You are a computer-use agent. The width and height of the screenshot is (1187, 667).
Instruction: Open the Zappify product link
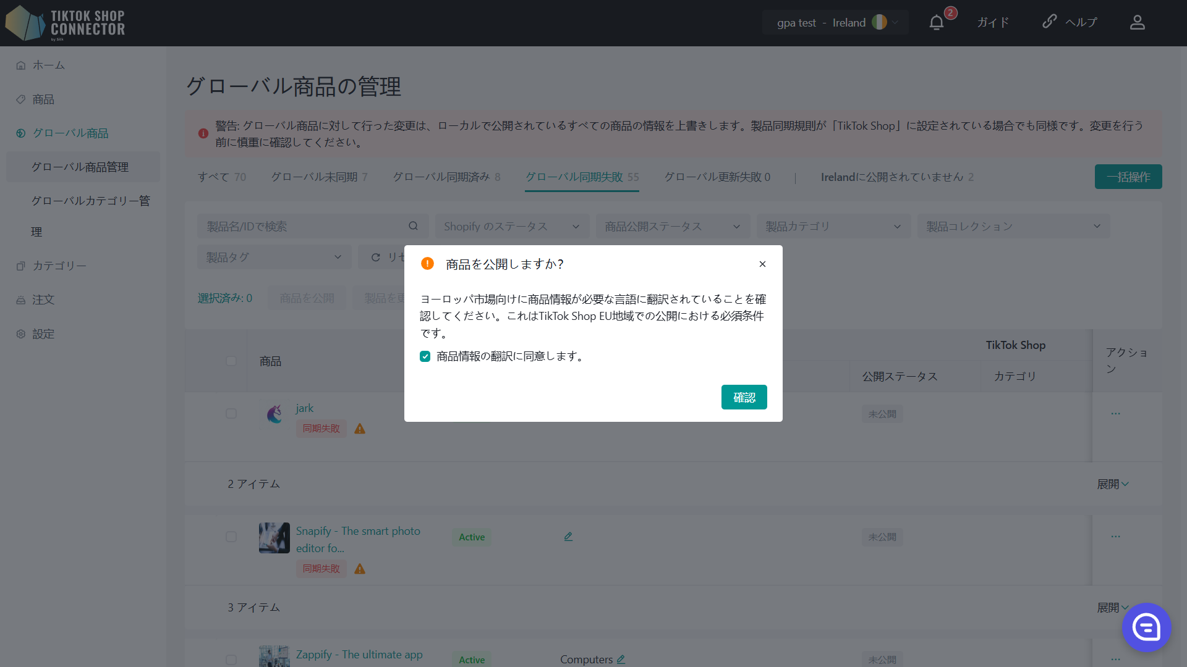coord(359,655)
